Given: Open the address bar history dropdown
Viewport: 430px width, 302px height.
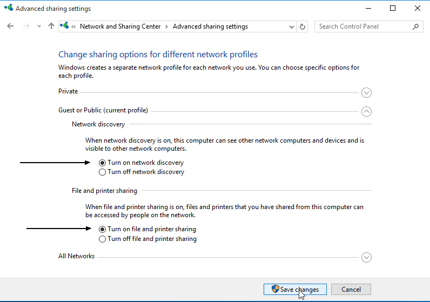Looking at the screenshot, I should click(292, 26).
